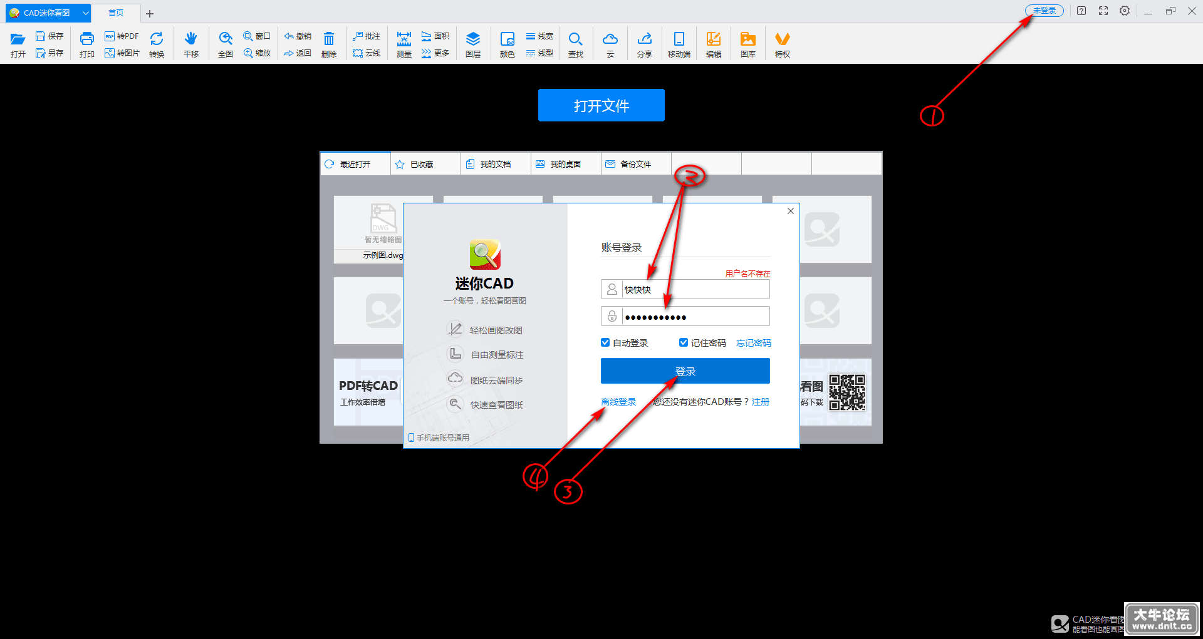
Task: Click the Forgot password (忘记密码) link
Action: [754, 343]
